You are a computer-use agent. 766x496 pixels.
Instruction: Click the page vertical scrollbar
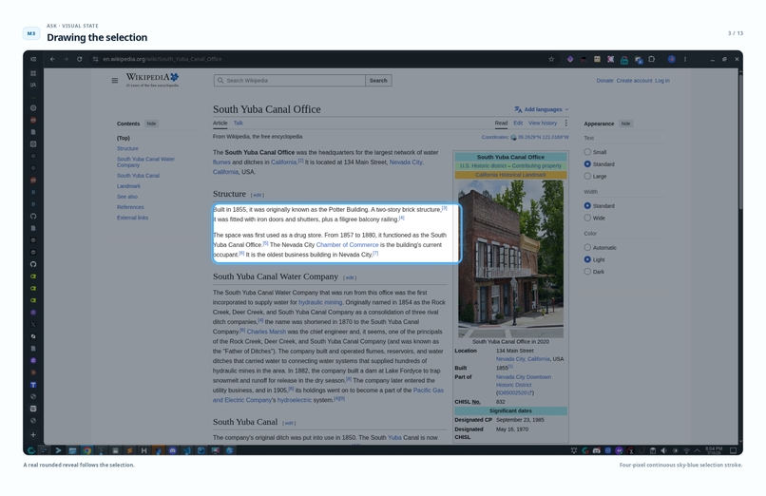point(740,142)
